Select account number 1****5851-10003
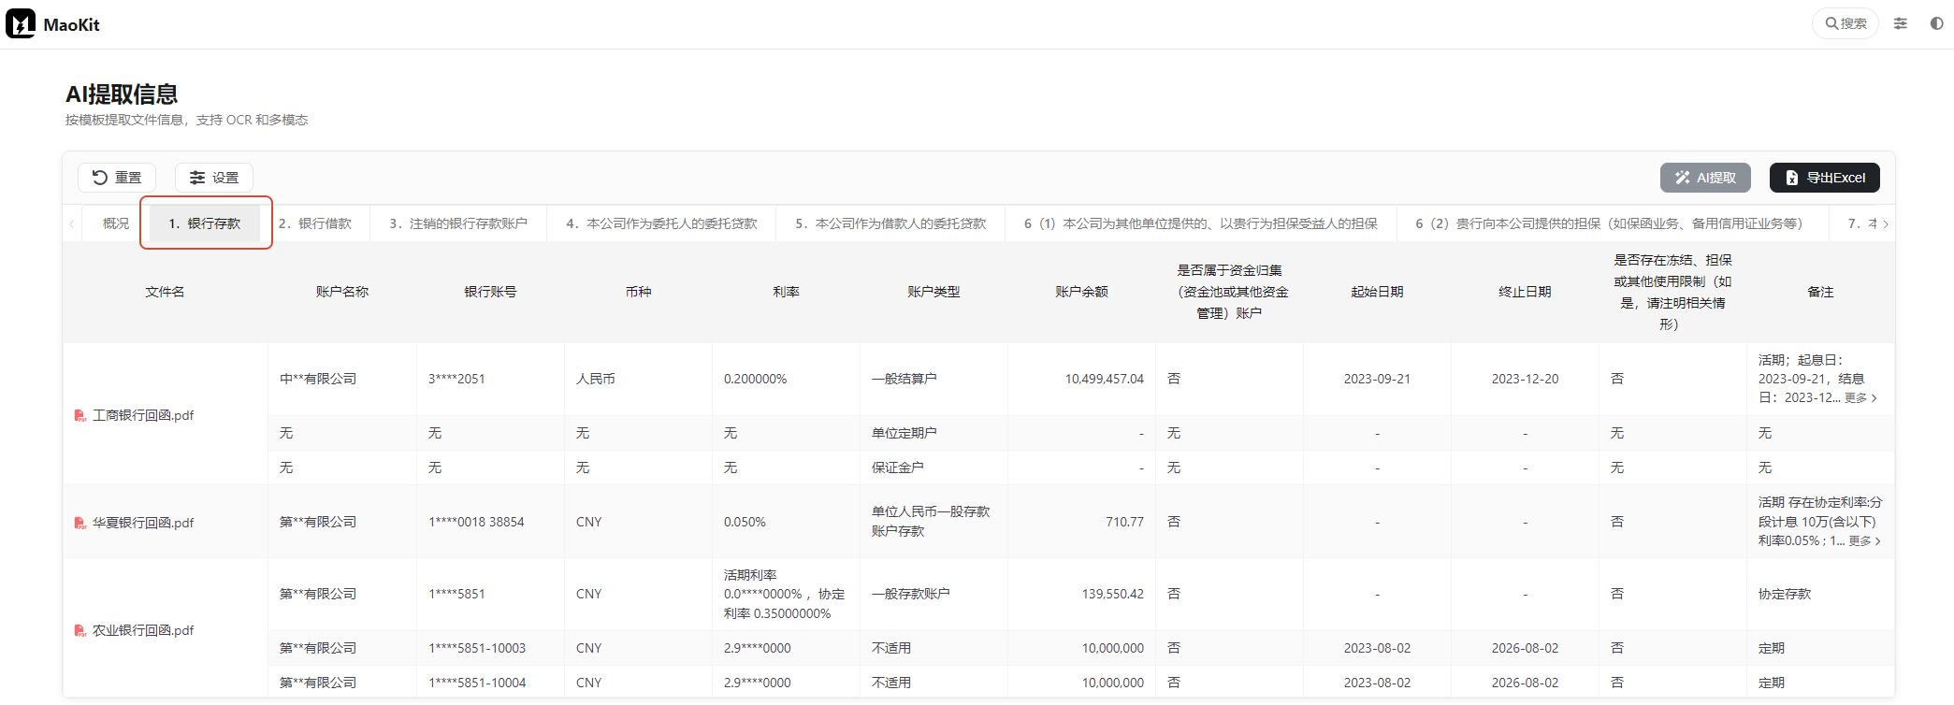The image size is (1954, 705). tap(477, 648)
